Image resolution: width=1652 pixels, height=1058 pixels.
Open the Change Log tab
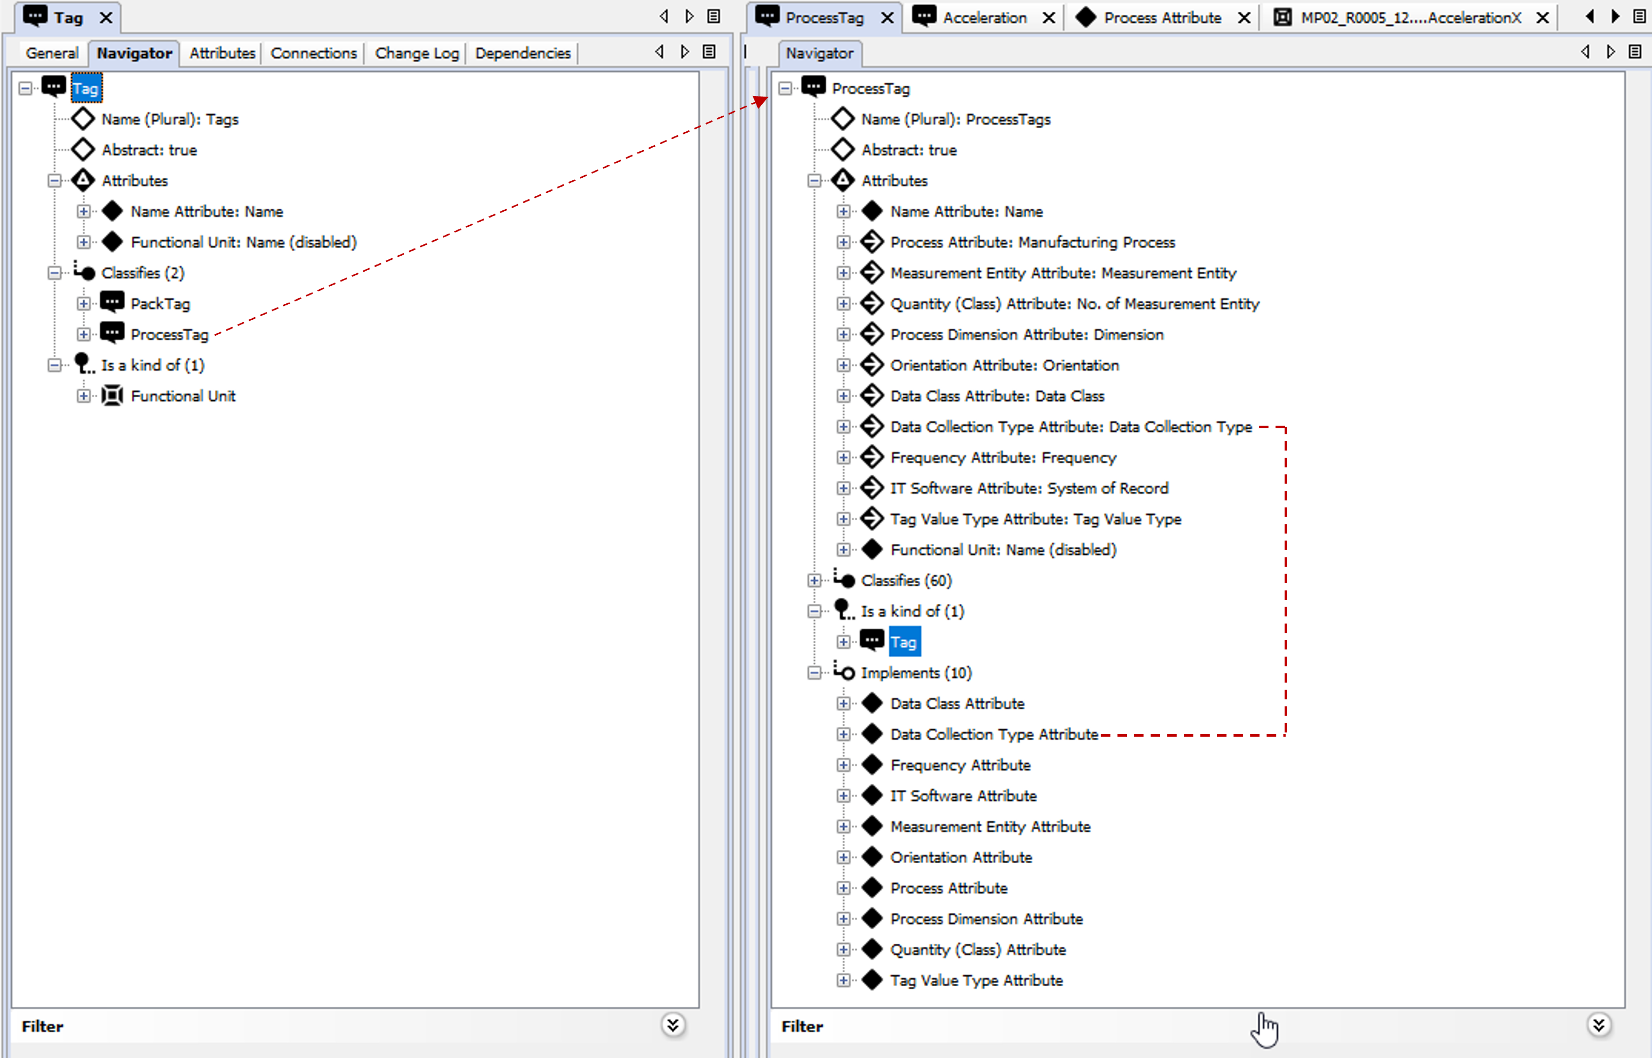coord(416,53)
